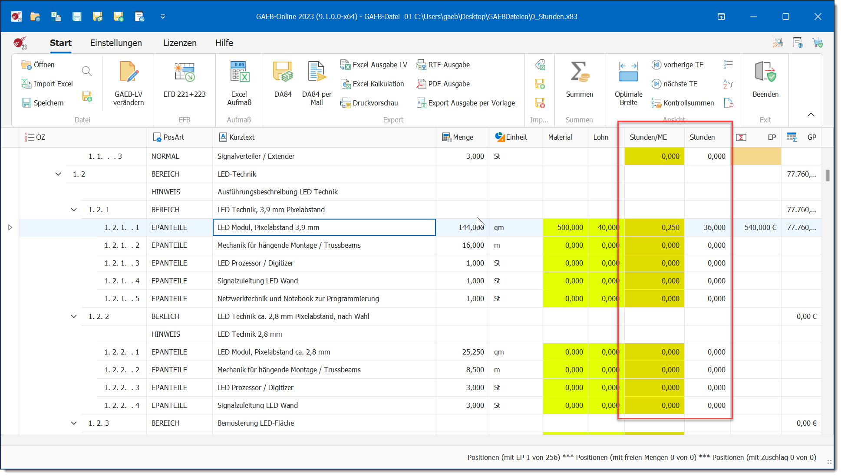This screenshot has height=476, width=841.
Task: Collapse the 1. 2. 2 section
Action: (x=74, y=316)
